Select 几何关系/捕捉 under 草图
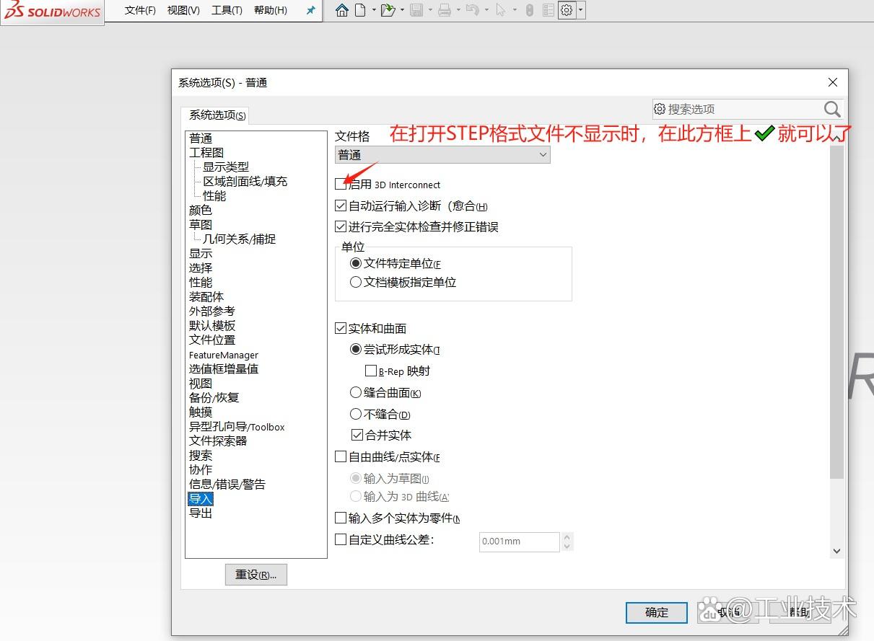 [x=240, y=239]
